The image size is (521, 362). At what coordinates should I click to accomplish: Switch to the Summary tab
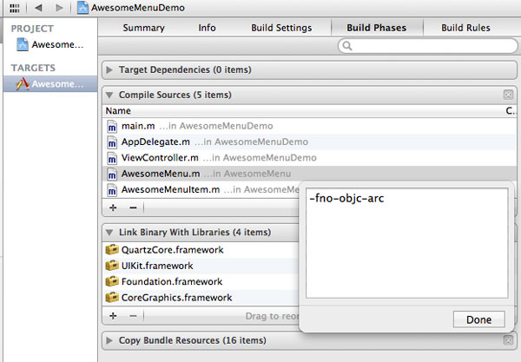coord(143,28)
